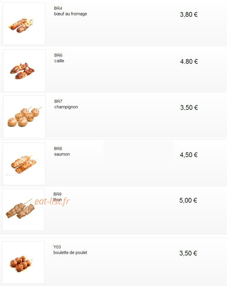Viewport: 227px width, 286px height.
Task: Open the boulette de poulet photo
Action: click(x=23, y=262)
